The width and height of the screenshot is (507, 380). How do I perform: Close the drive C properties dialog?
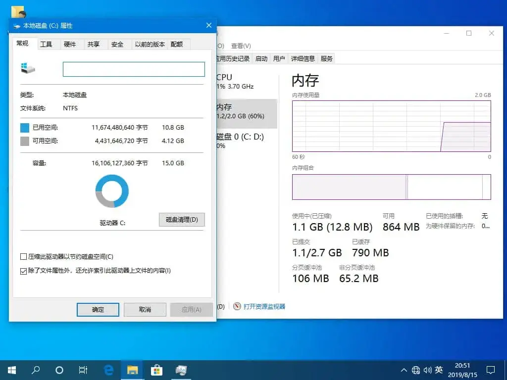point(209,26)
